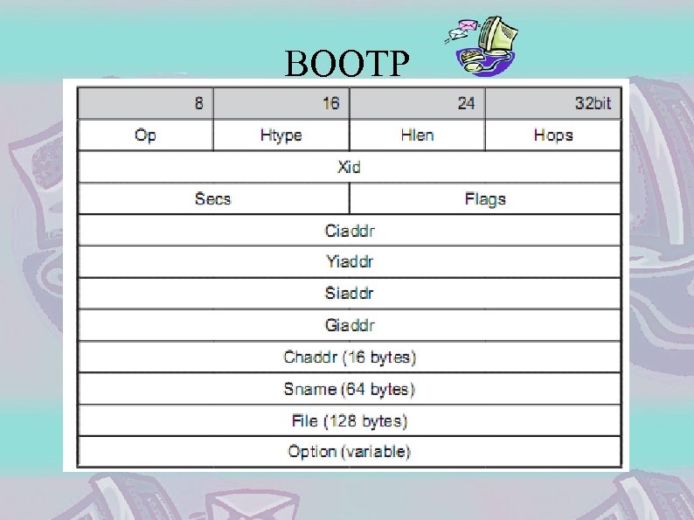Image resolution: width=694 pixels, height=520 pixels.
Task: Click the Sname (64 bytes) row
Action: click(x=349, y=389)
